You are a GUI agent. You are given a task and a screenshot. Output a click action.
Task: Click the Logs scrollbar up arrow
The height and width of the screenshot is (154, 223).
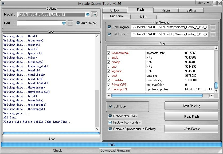point(97,36)
